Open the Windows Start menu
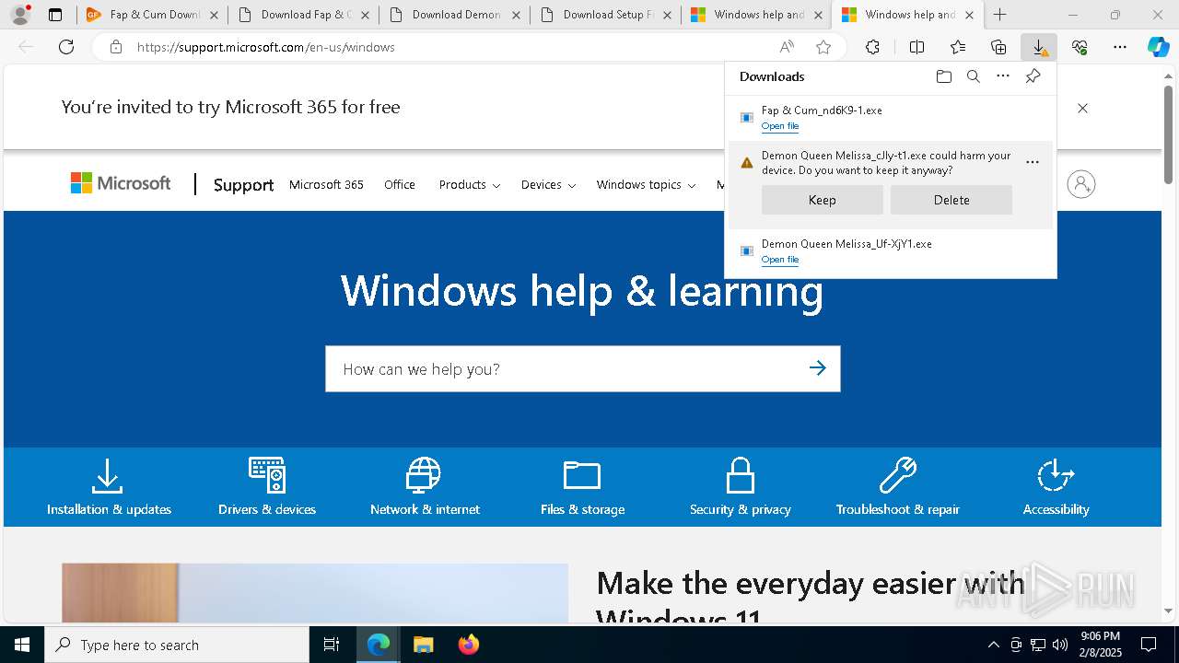The height and width of the screenshot is (663, 1179). (22, 645)
